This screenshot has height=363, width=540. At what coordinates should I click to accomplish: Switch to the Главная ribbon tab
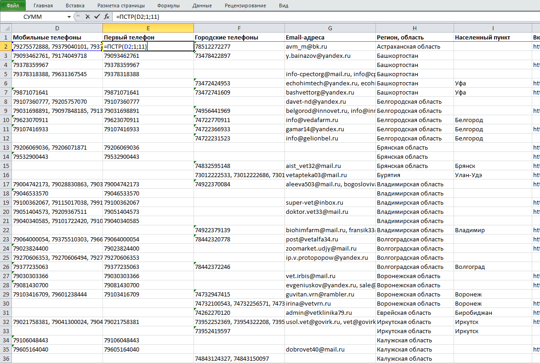point(43,6)
